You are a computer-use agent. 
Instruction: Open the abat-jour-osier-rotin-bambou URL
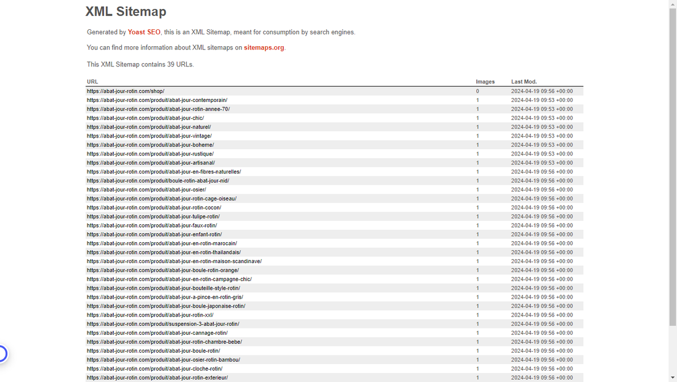point(164,359)
